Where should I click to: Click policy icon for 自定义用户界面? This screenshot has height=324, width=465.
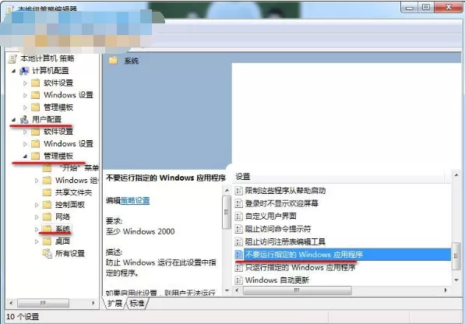238,216
